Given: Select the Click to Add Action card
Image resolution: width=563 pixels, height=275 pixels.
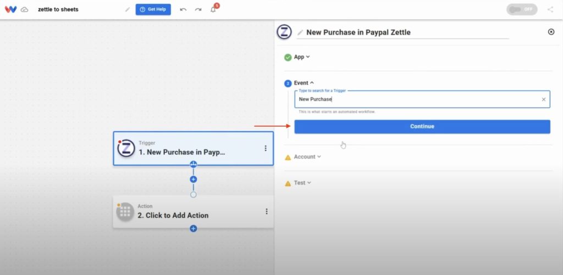Looking at the screenshot, I should click(x=193, y=211).
